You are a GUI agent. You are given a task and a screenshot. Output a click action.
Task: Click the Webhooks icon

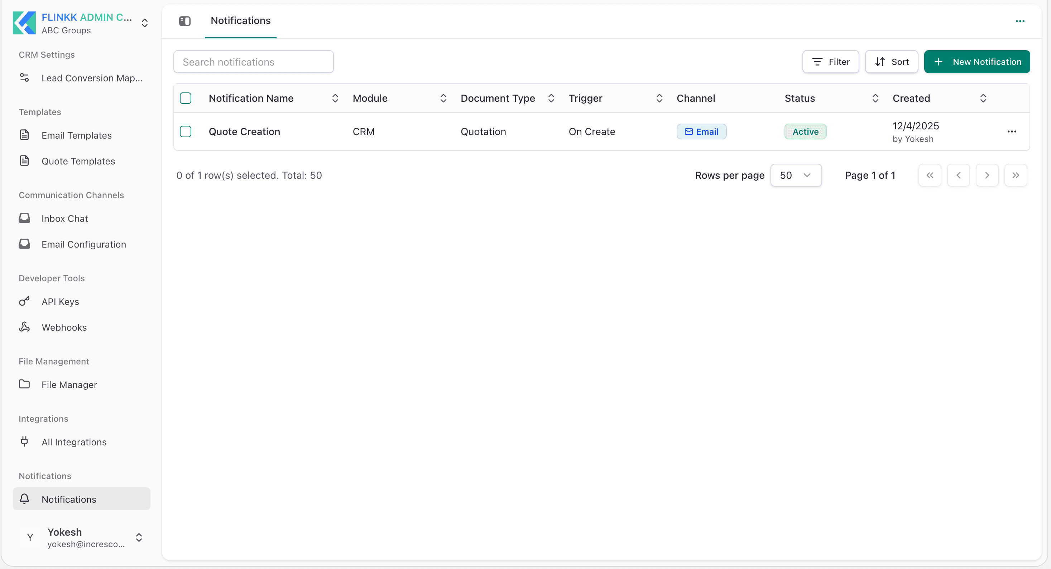24,327
